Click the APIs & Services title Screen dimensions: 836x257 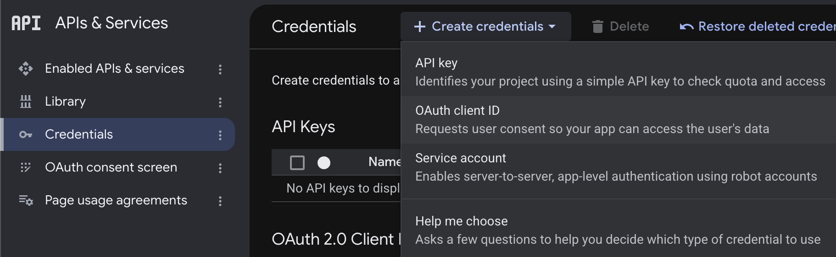tap(111, 23)
